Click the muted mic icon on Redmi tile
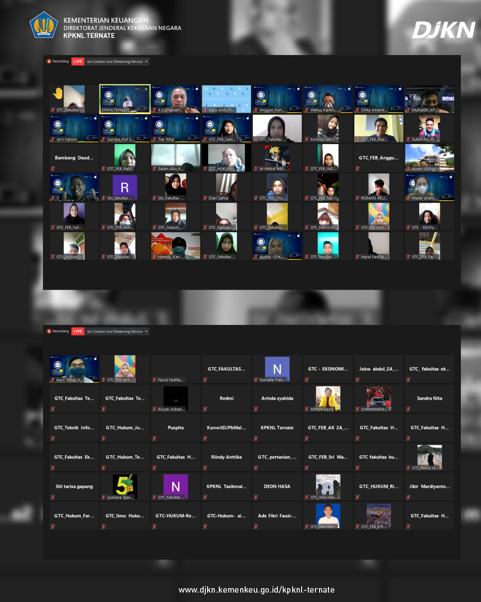 tap(205, 409)
